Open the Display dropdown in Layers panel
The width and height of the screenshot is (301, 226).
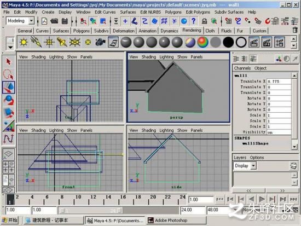coord(245,165)
